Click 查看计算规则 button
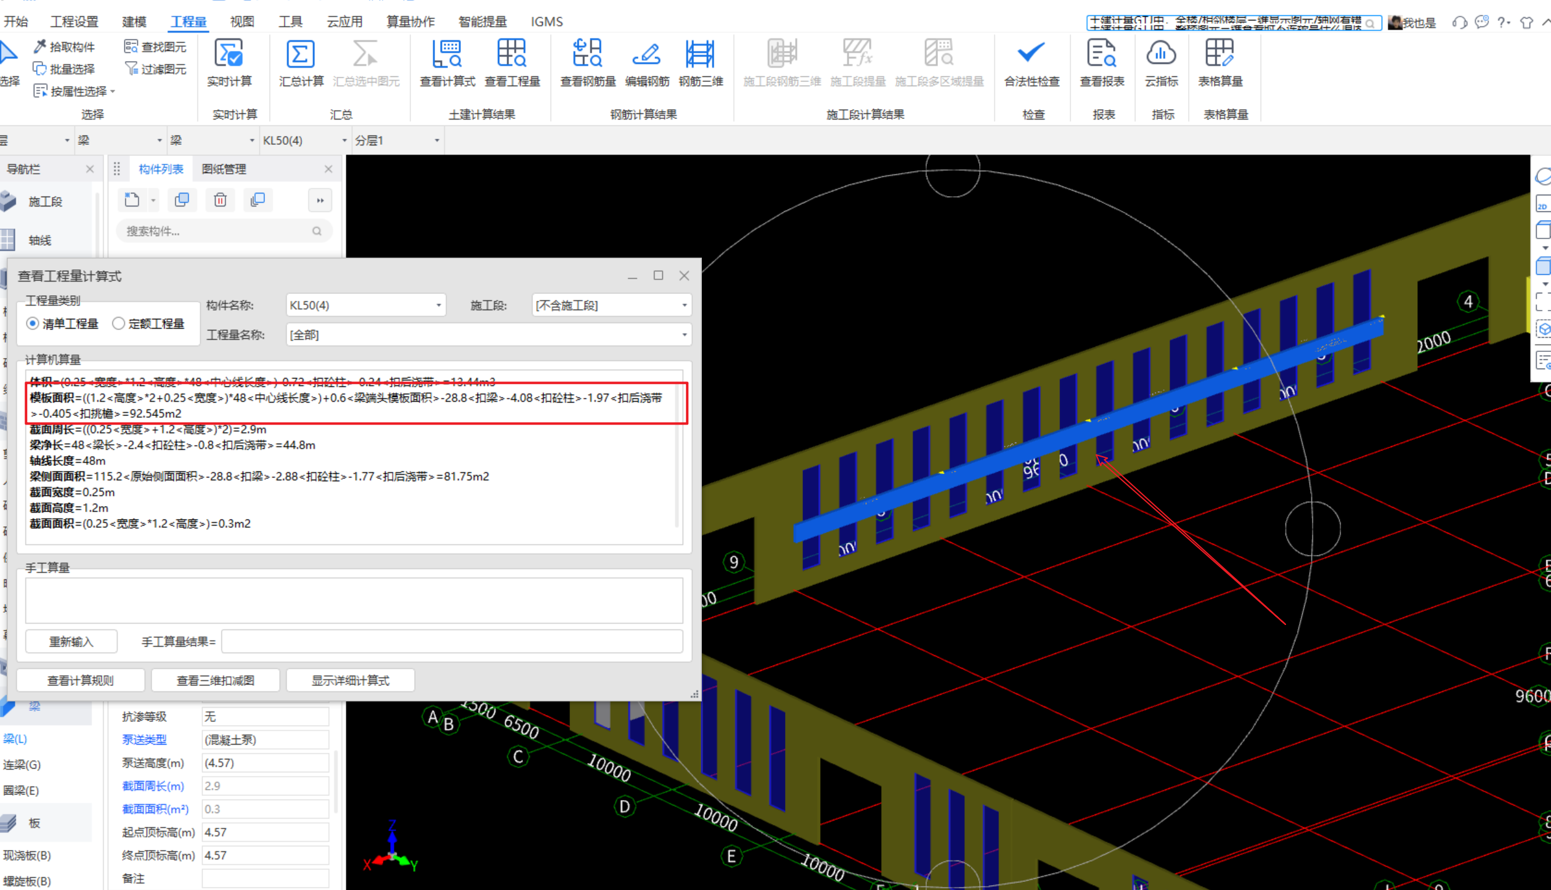 point(80,680)
